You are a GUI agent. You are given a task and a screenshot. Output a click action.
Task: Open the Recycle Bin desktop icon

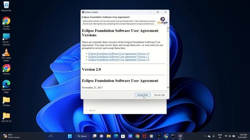[6, 7]
